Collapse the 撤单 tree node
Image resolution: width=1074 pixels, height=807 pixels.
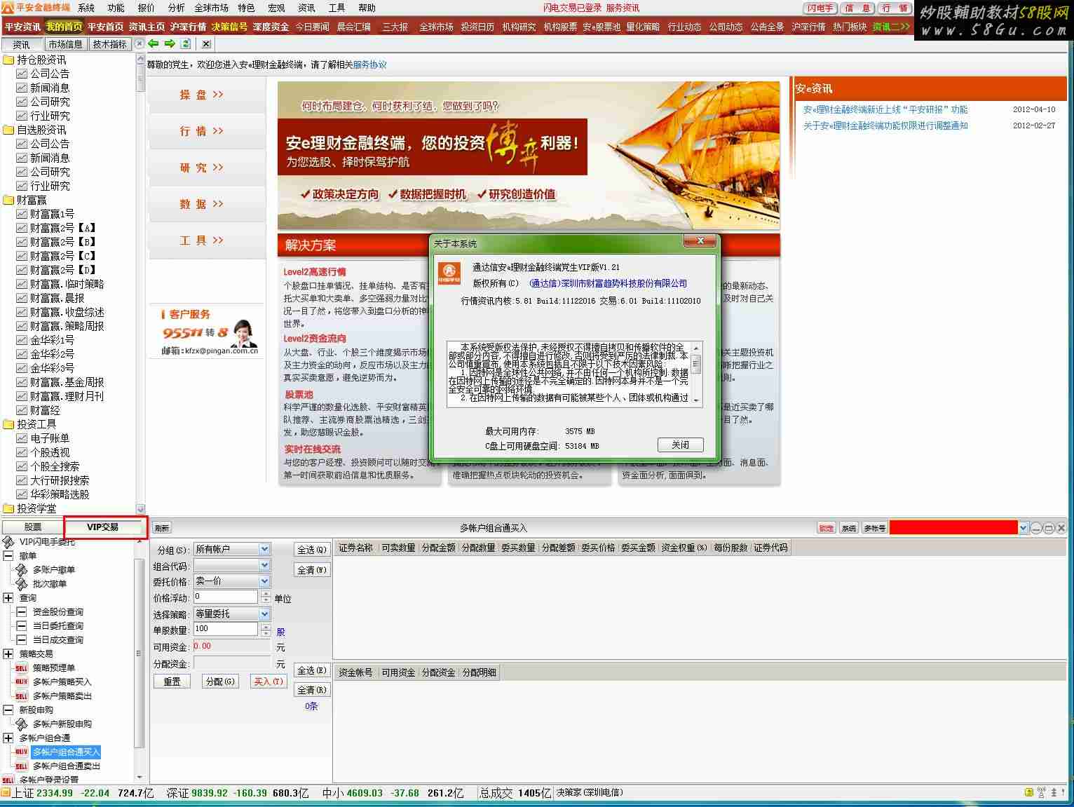8,555
